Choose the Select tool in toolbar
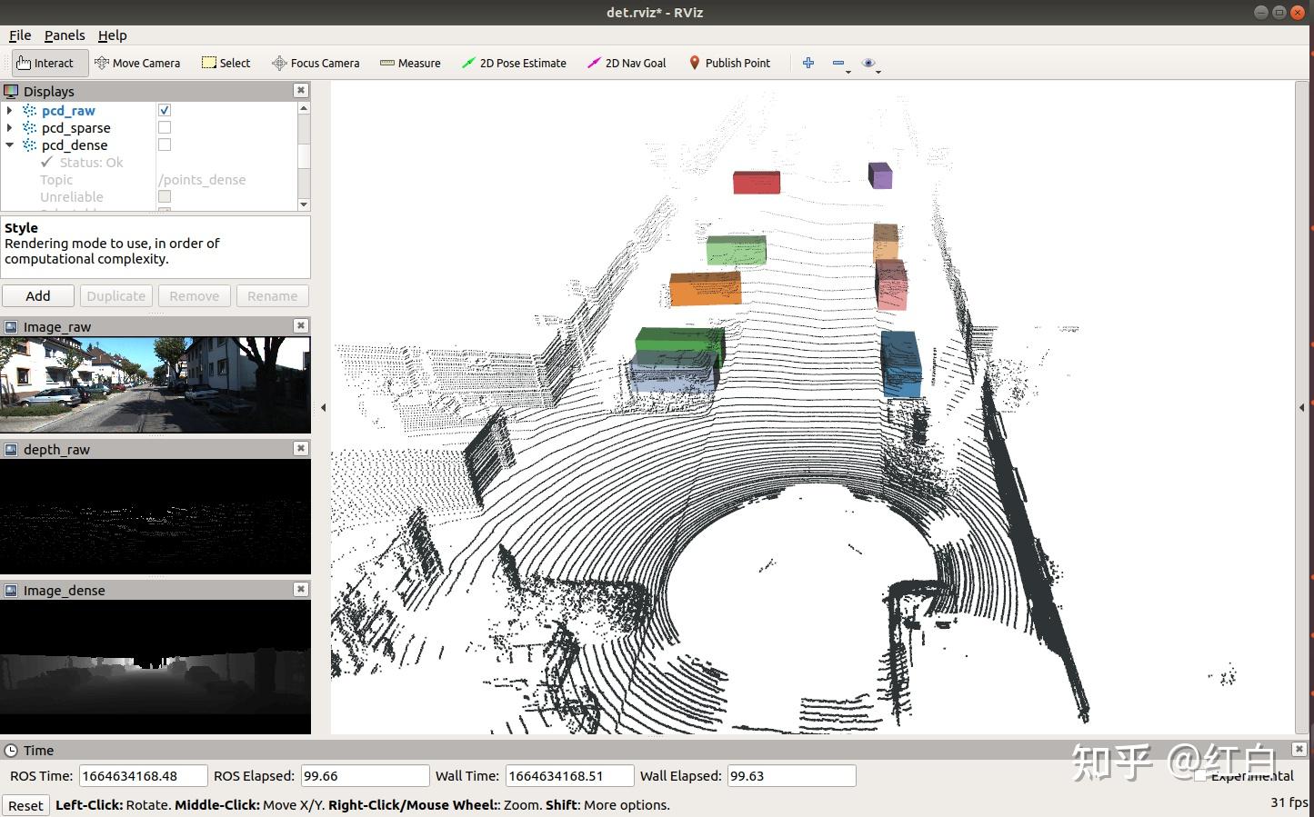This screenshot has width=1314, height=817. [x=226, y=63]
